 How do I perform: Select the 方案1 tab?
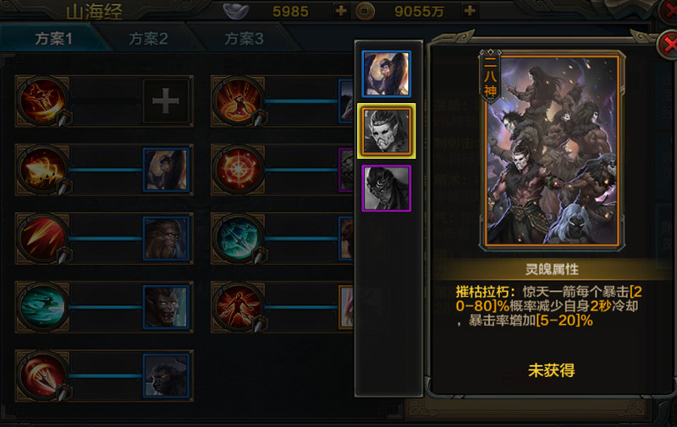(53, 39)
